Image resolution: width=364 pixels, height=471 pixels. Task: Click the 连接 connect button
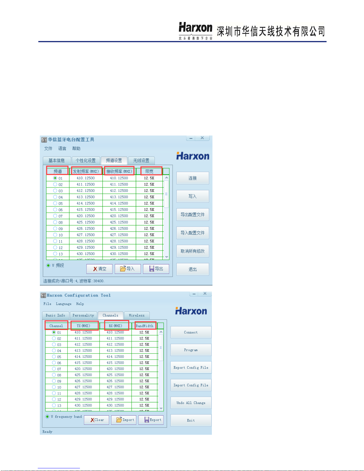pos(193,178)
